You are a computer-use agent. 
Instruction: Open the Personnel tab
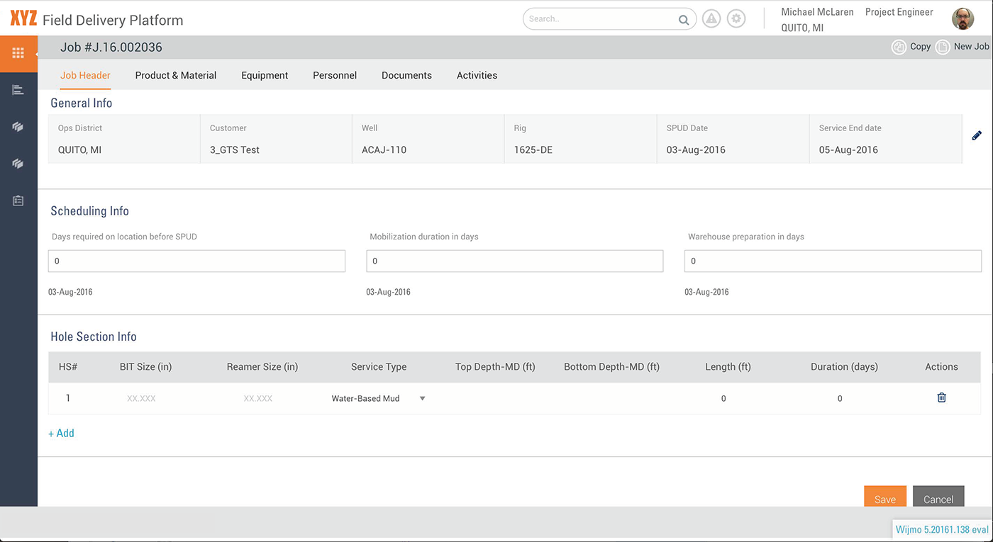335,75
